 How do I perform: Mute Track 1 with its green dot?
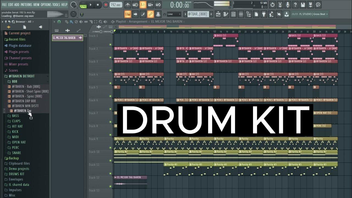point(111,44)
